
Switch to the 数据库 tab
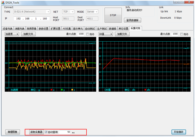point(113,29)
